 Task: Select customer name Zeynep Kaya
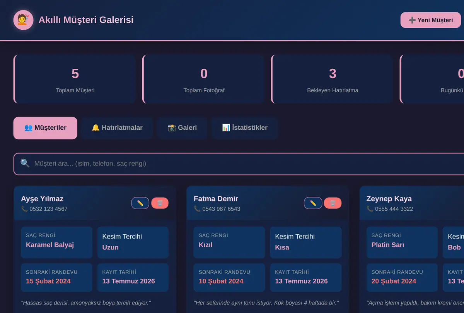[x=389, y=199]
